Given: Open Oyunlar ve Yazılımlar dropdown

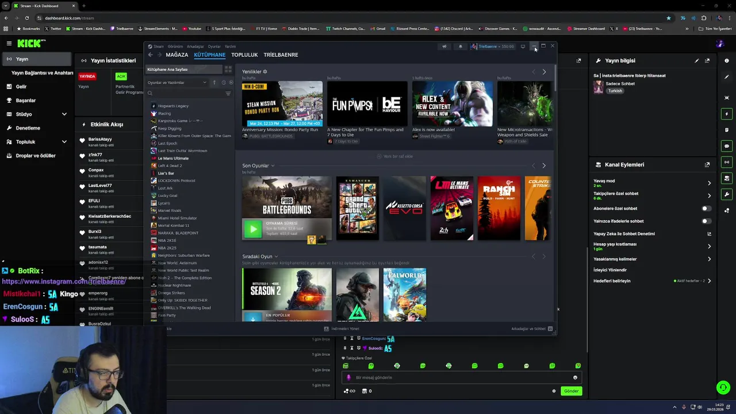Looking at the screenshot, I should pos(177,82).
